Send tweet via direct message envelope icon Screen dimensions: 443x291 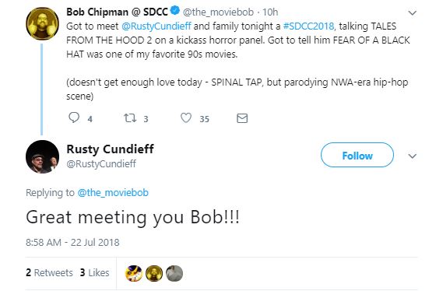click(242, 118)
